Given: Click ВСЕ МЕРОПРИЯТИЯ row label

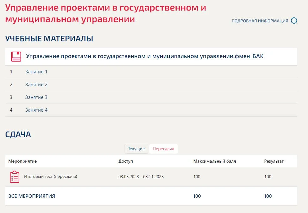Looking at the screenshot, I should 32,196.
